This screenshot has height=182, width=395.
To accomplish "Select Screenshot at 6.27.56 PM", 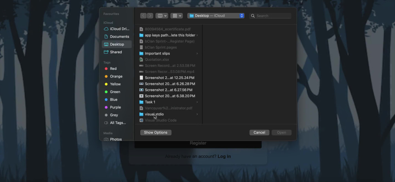I will pos(169,90).
